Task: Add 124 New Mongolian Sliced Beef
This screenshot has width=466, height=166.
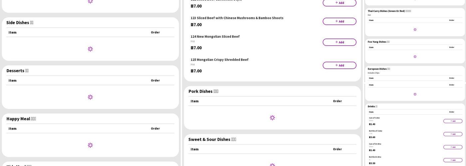Action: 339,42
